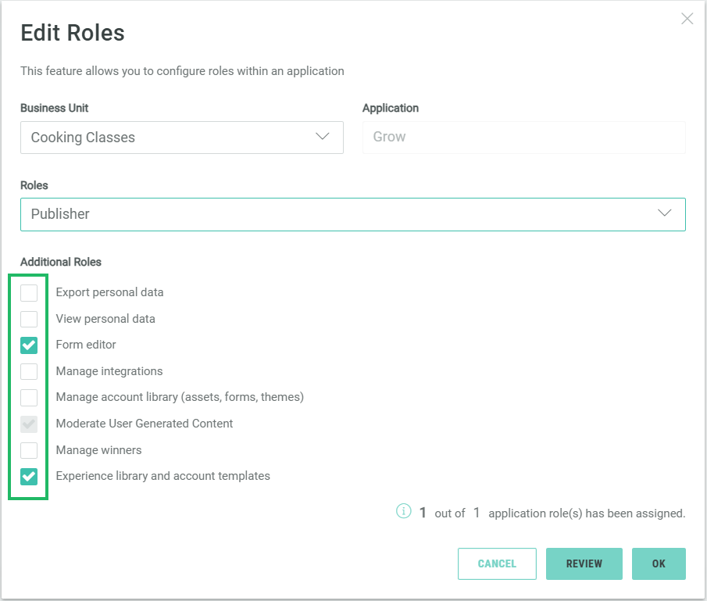The height and width of the screenshot is (601, 707).
Task: Click the Review button
Action: [584, 563]
